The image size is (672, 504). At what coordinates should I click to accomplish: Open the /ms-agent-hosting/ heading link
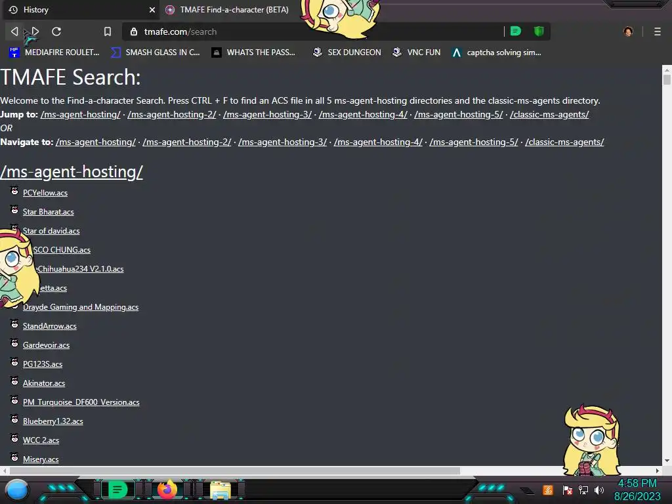point(71,171)
